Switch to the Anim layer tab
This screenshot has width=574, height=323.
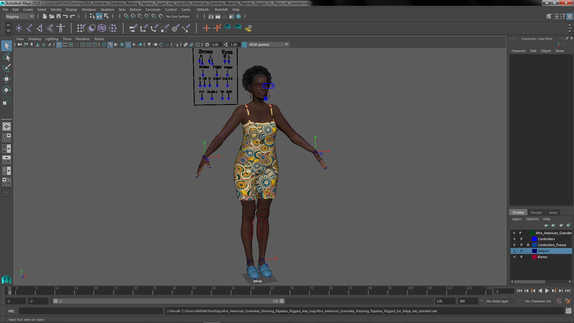click(553, 213)
